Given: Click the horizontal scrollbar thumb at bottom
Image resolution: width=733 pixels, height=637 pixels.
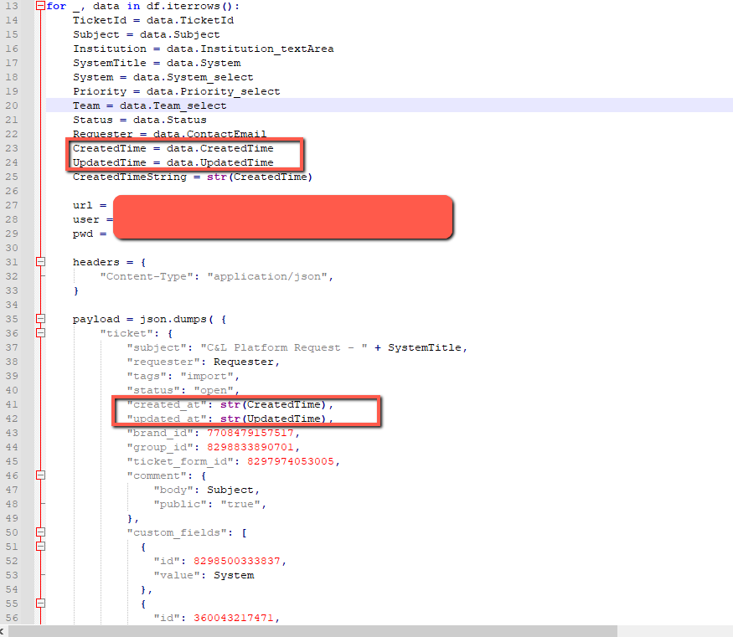Looking at the screenshot, I should [310, 630].
